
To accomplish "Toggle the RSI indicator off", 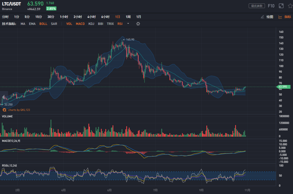I will coord(120,24).
